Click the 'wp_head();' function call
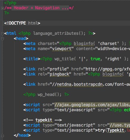Image resolution: width=130 pixels, height=140 pixels. [x=49, y=94]
